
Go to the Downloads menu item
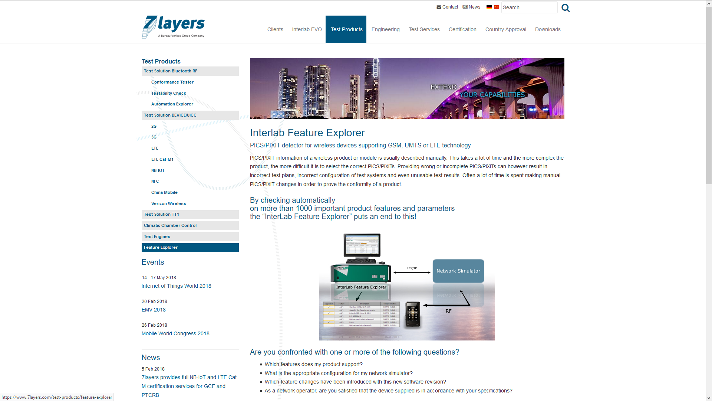pyautogui.click(x=547, y=29)
